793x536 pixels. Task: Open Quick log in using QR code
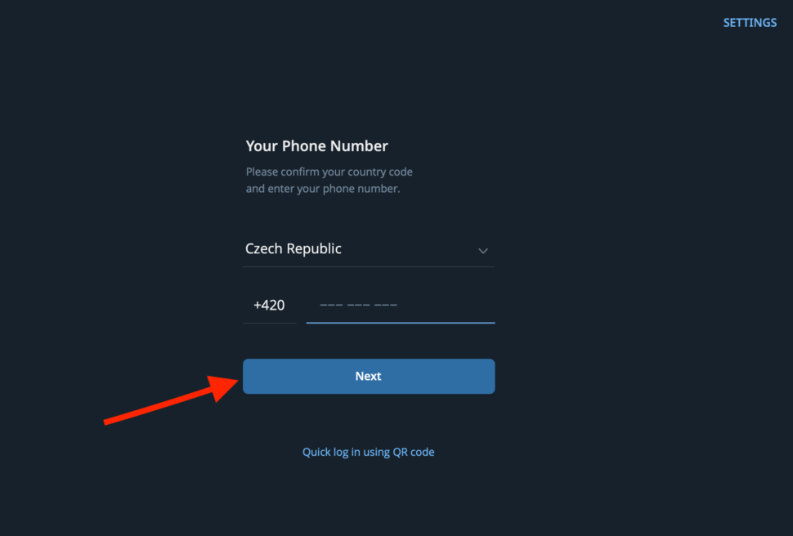[x=368, y=452]
